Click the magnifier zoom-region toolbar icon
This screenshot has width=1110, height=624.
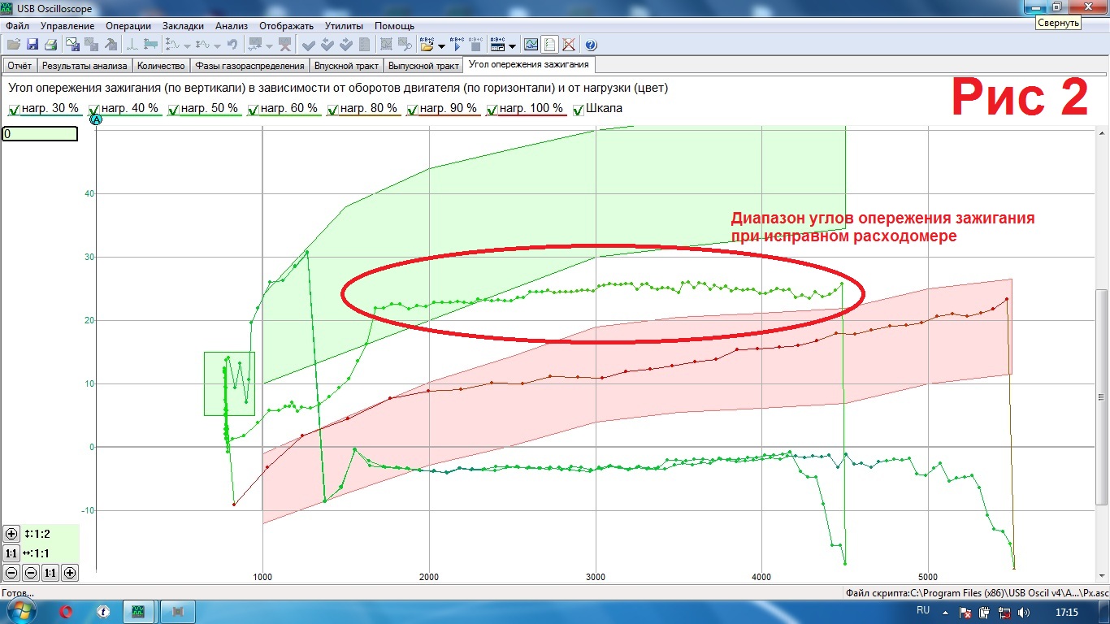405,45
